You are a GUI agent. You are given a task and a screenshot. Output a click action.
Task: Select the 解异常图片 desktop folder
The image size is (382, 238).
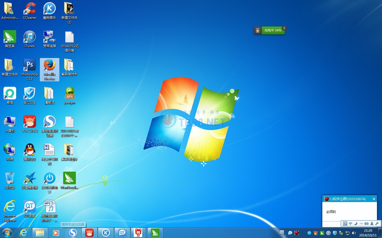coord(70,152)
